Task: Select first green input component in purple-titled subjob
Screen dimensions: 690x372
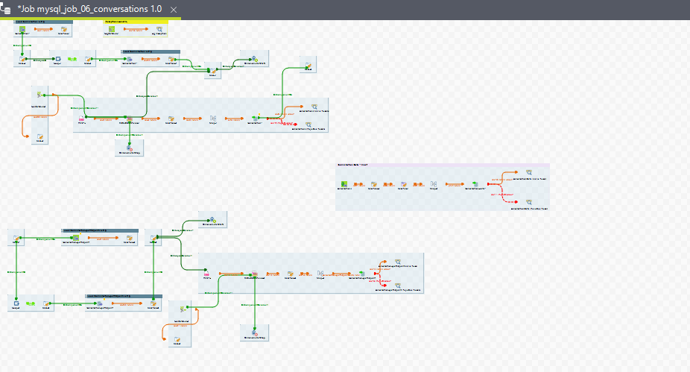Action: click(x=345, y=184)
